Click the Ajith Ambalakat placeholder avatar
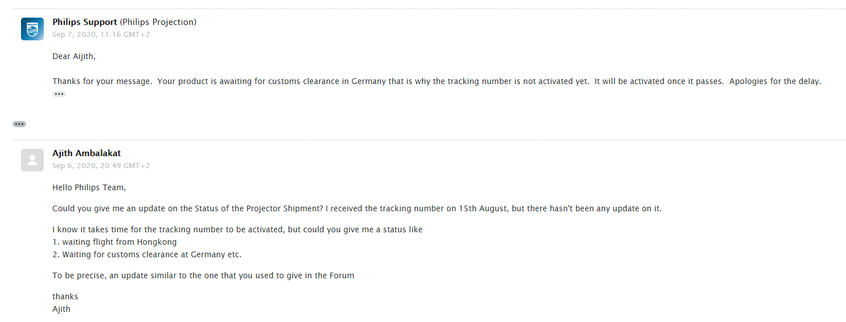 (x=32, y=160)
